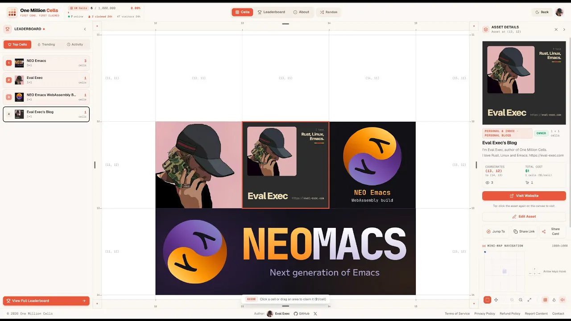Collapse the Leaderboard sidebar with the chevron
Screen dimensions: 571x321
pos(85,29)
